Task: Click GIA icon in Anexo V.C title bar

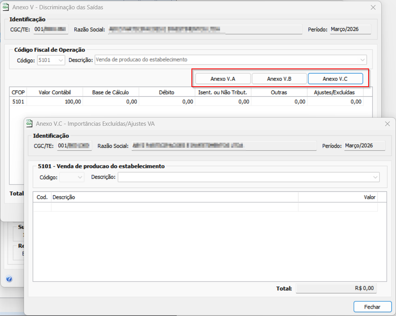Action: (x=29, y=123)
